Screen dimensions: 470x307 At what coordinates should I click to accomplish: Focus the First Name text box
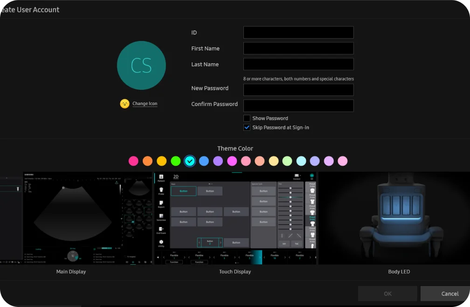click(x=298, y=48)
